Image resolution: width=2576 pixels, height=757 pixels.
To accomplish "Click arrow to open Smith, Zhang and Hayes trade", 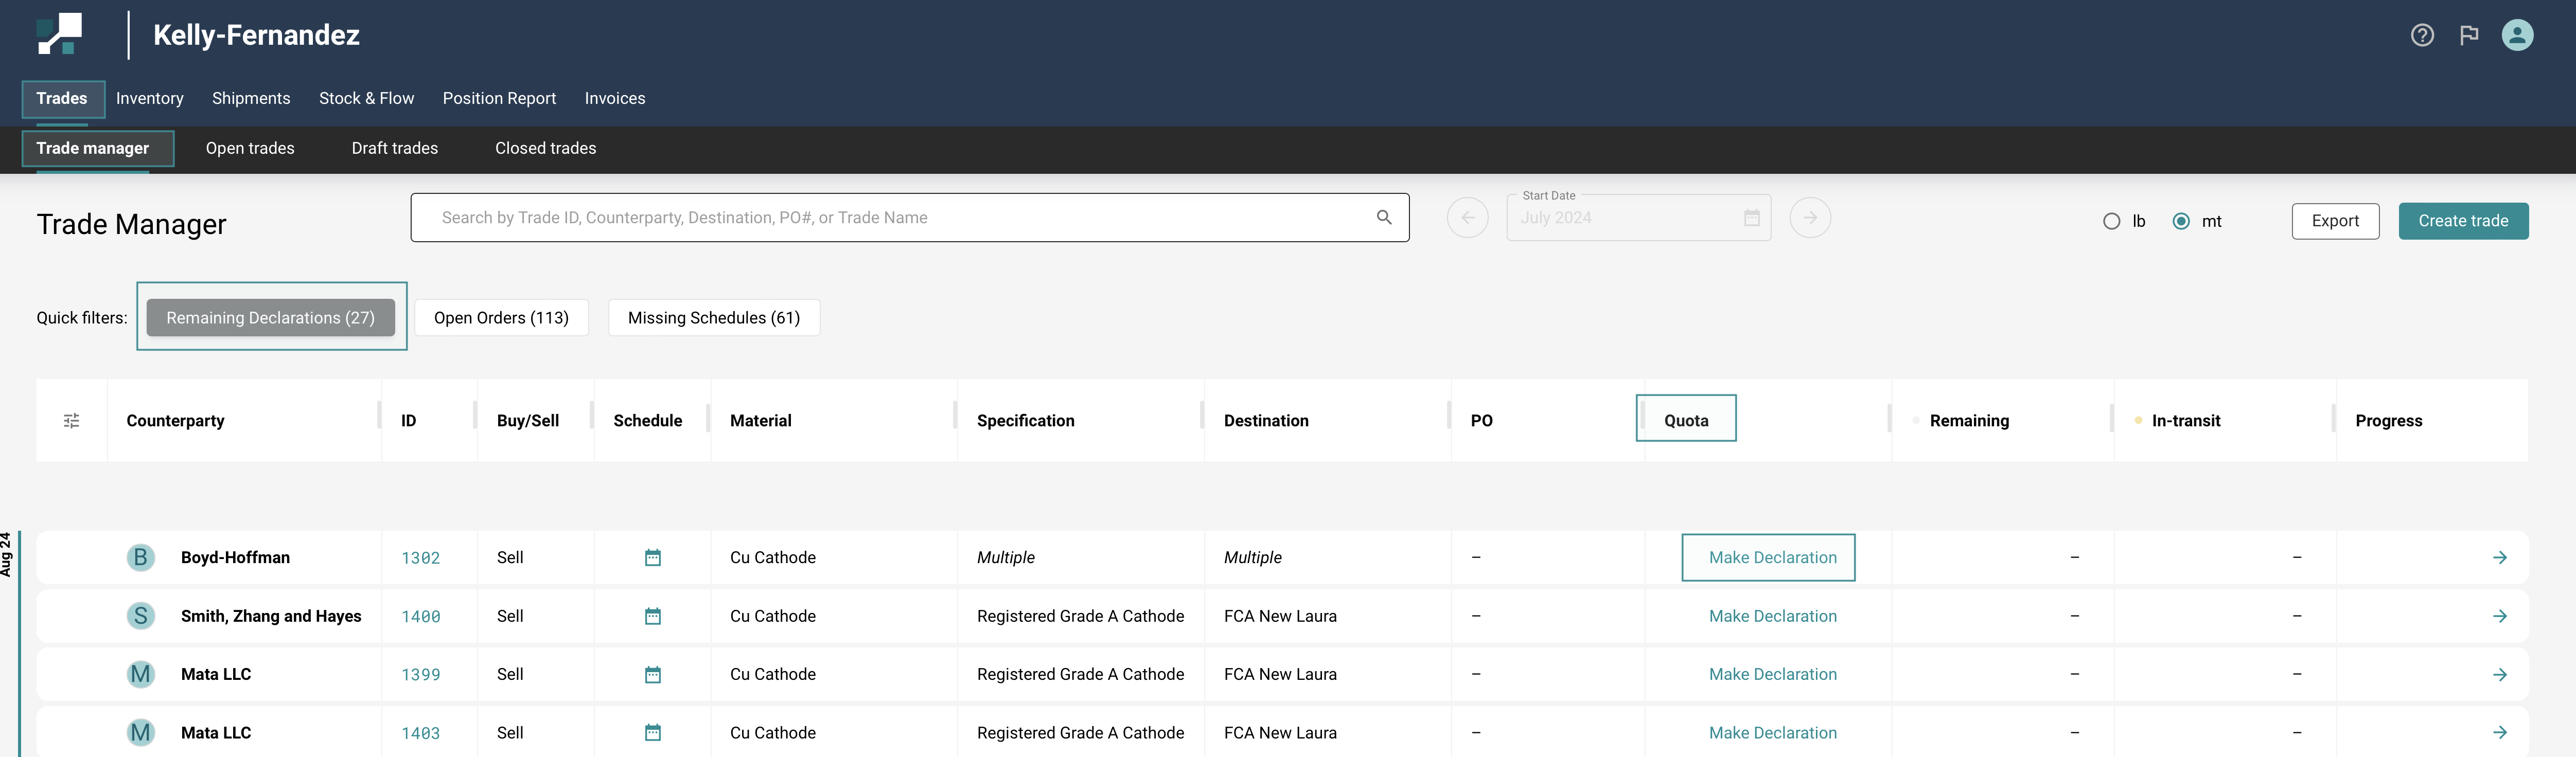I will tap(2499, 616).
